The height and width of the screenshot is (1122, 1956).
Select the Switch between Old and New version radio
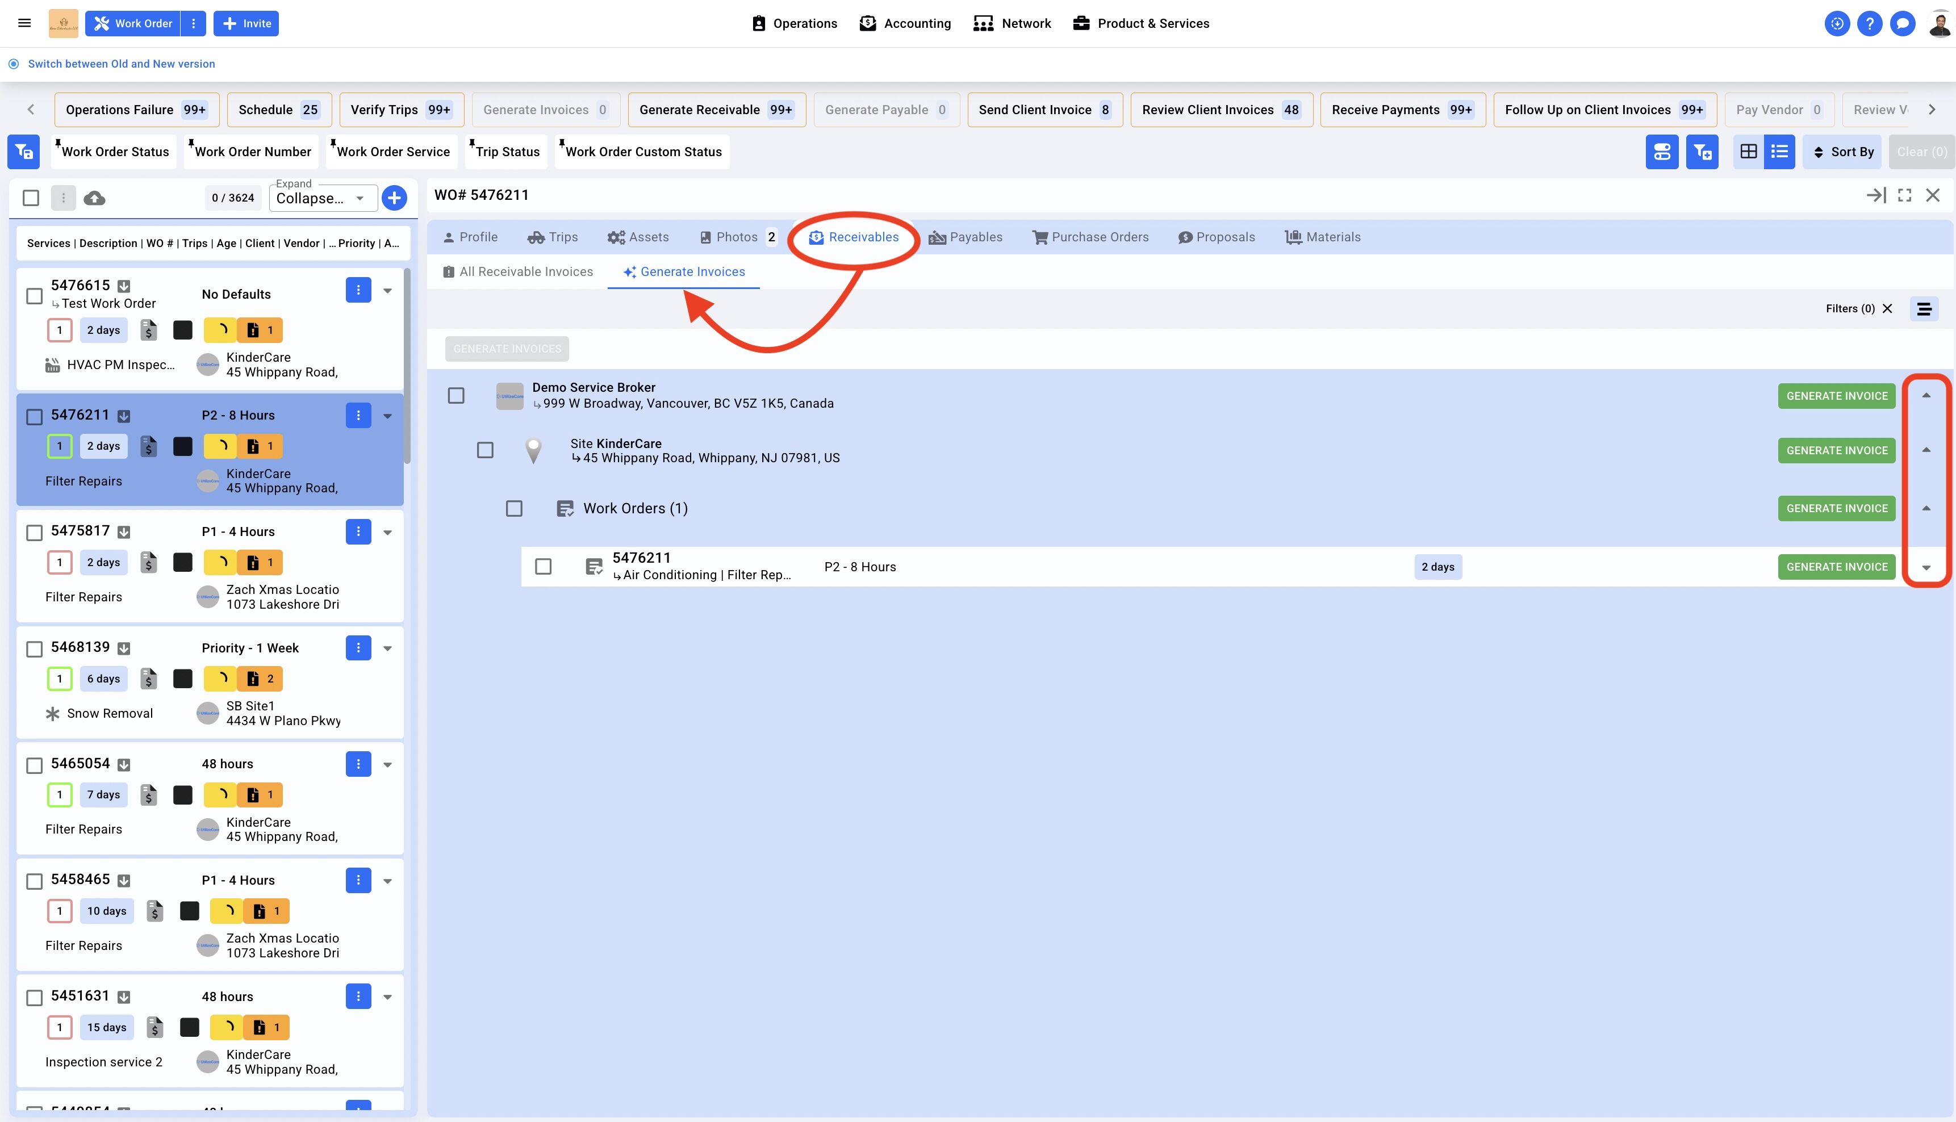coord(13,64)
